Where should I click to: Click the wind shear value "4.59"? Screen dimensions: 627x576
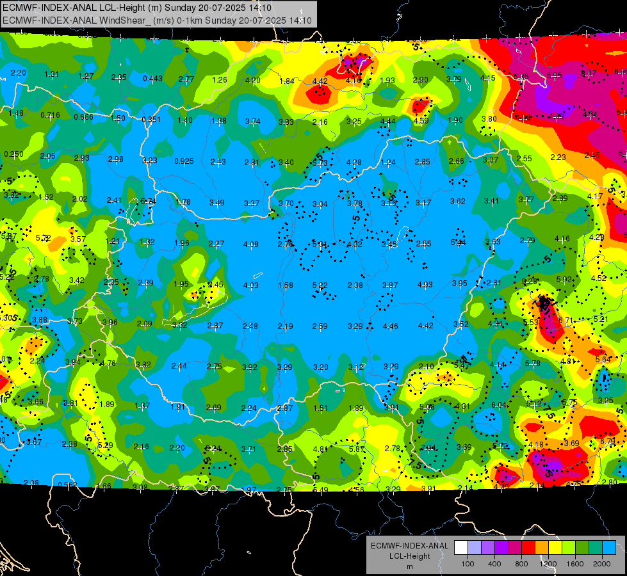(421, 120)
